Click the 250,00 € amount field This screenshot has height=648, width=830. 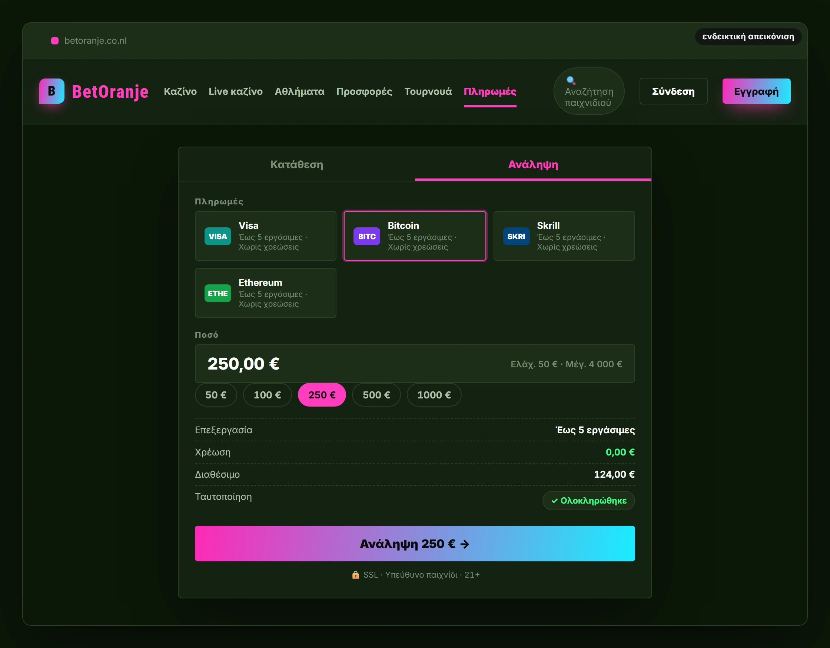tap(415, 364)
